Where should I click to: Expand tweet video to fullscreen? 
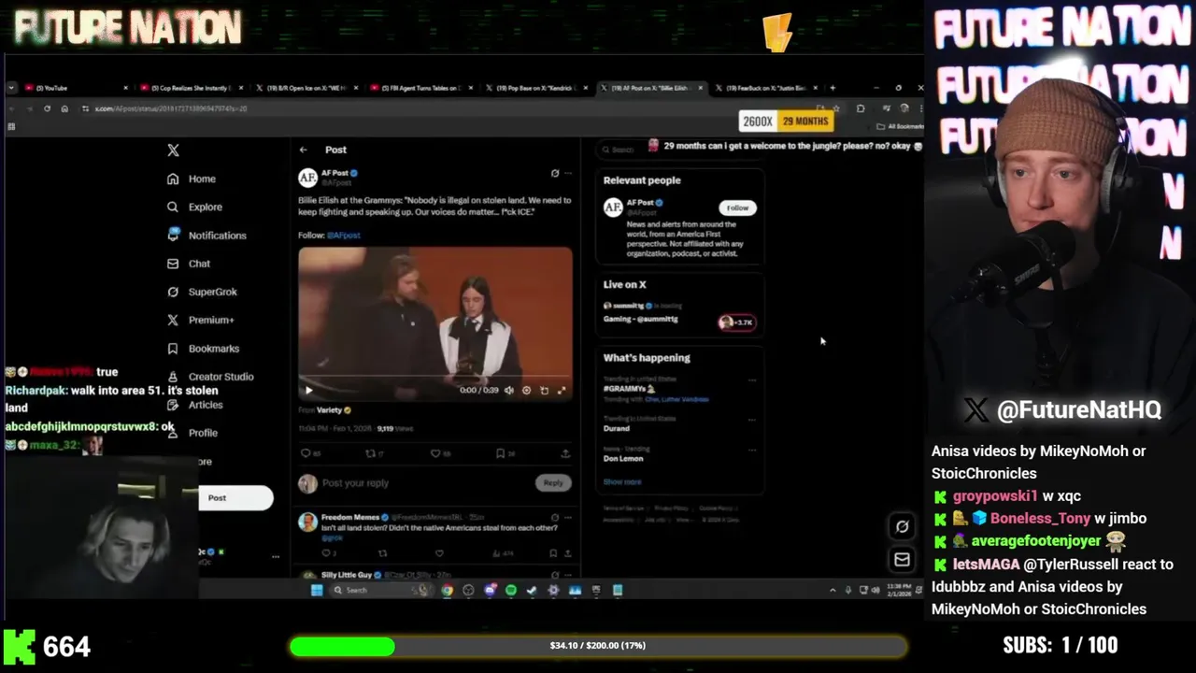point(562,390)
